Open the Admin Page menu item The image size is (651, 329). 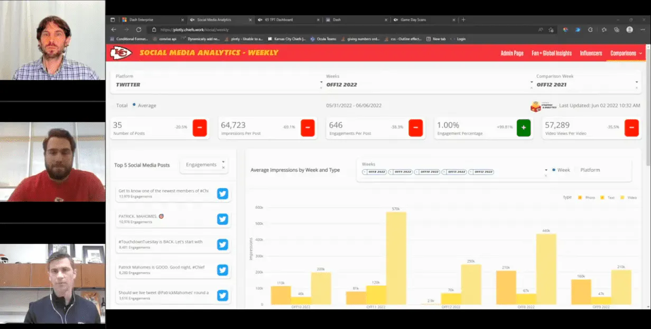(x=512, y=53)
